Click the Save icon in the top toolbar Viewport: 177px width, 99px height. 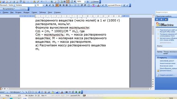3,2
